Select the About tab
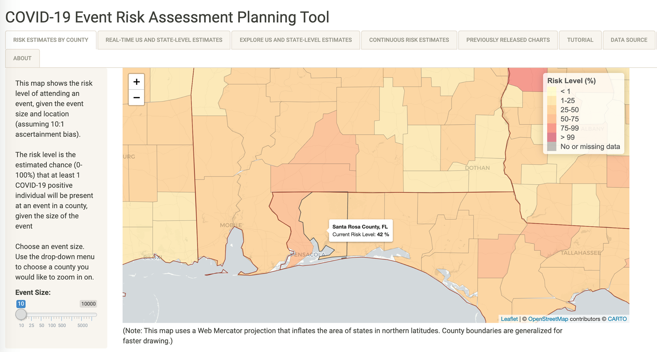 coord(22,58)
